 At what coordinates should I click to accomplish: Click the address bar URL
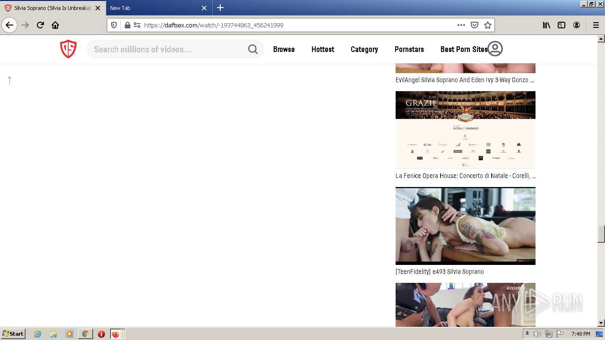pos(214,25)
